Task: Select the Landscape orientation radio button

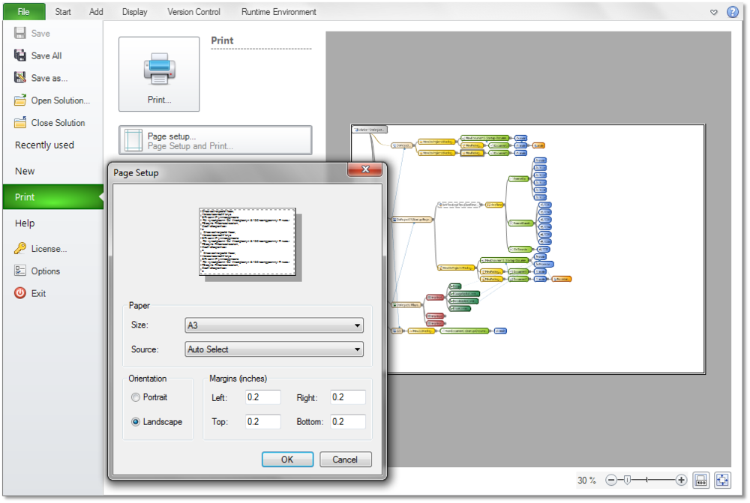Action: coord(136,422)
